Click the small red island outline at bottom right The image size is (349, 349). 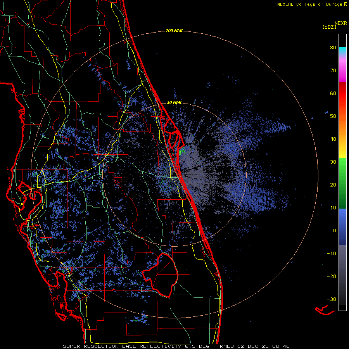pyautogui.click(x=325, y=310)
